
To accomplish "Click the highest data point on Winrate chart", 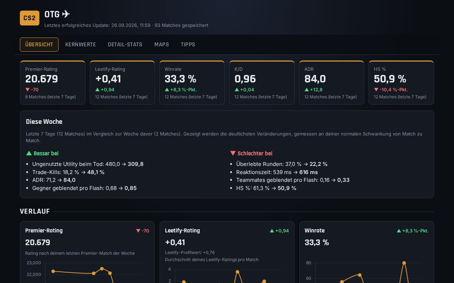I will tap(404, 263).
